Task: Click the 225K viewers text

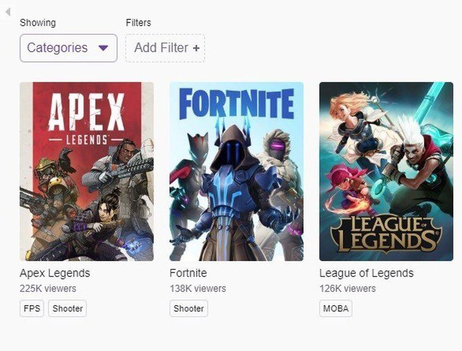Action: [48, 288]
